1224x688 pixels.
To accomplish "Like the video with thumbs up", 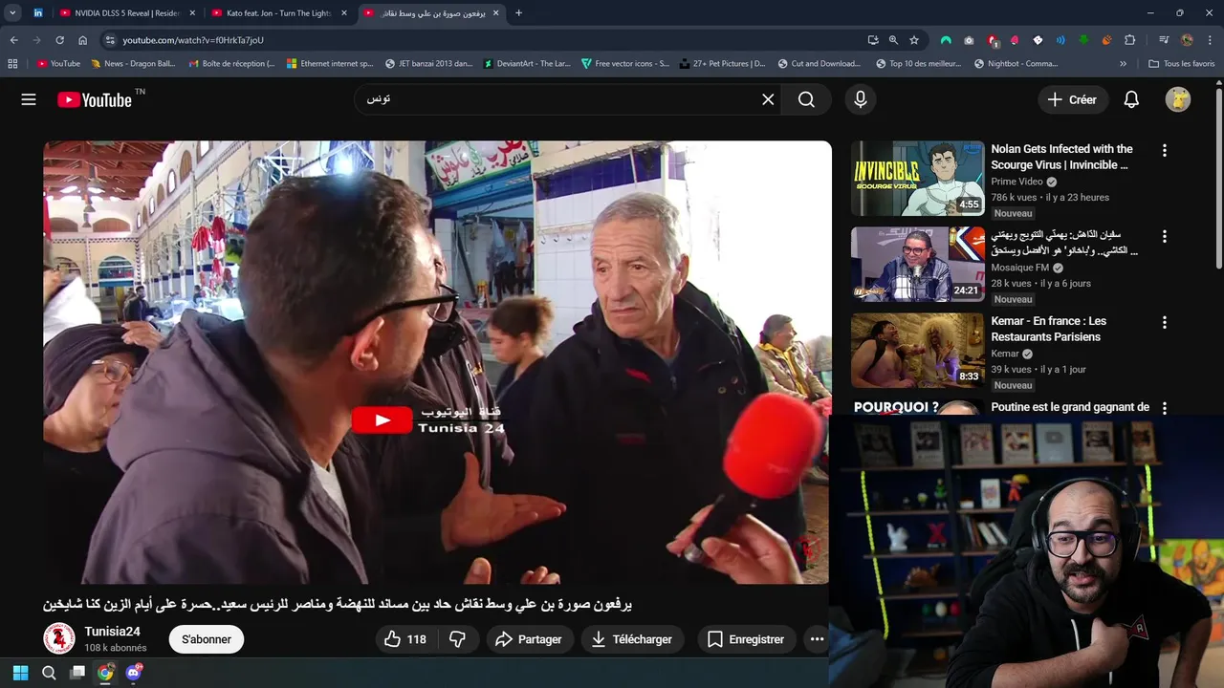I will click(x=404, y=639).
